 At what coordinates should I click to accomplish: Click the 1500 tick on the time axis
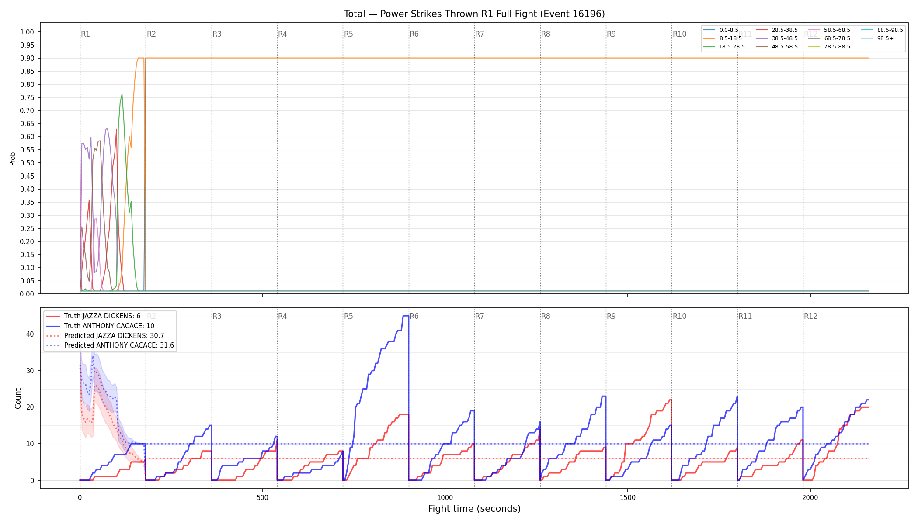click(x=628, y=497)
